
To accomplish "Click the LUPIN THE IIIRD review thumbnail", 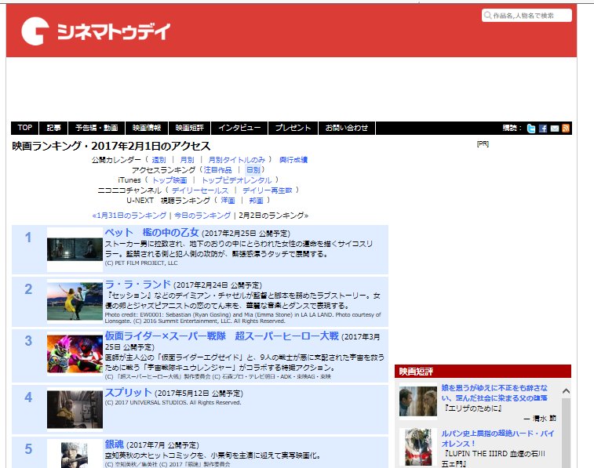I will pos(418,447).
